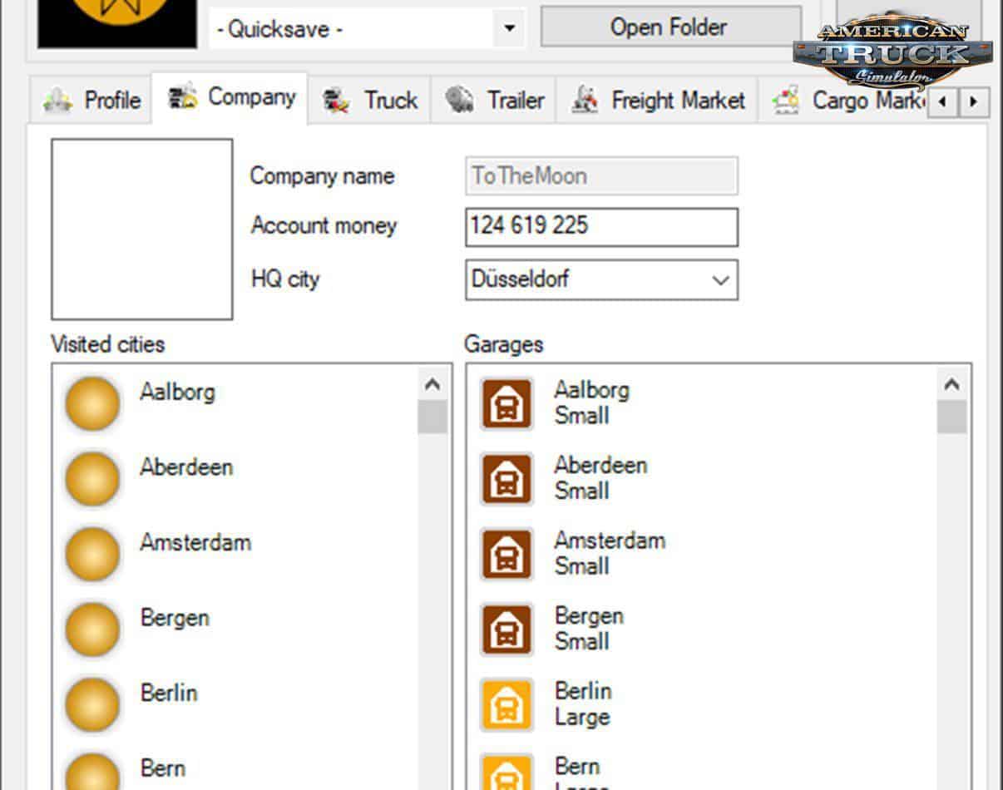1003x790 pixels.
Task: Toggle the Berlin visited city marker
Action: point(92,705)
